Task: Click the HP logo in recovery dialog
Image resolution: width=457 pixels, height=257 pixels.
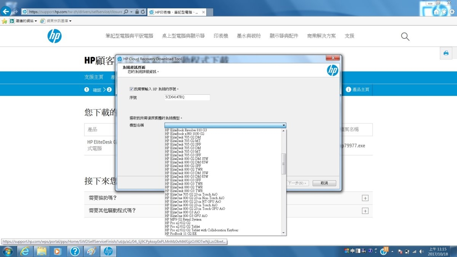Action: [332, 70]
